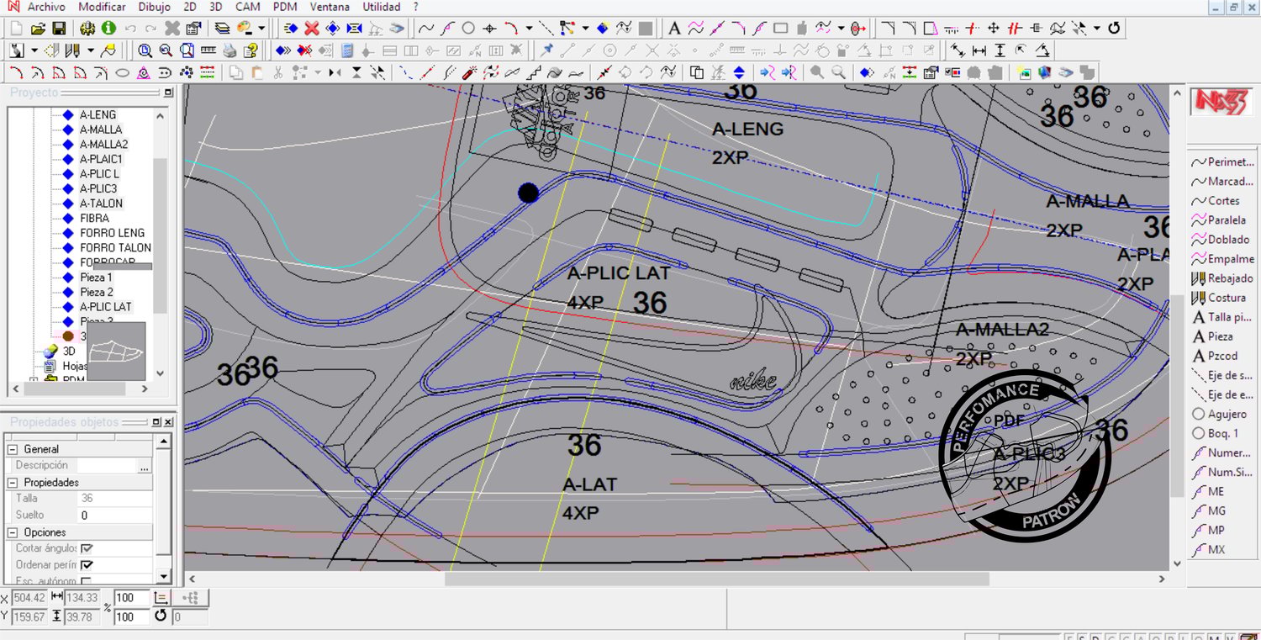Image resolution: width=1261 pixels, height=640 pixels.
Task: Click the red X delete piece icon
Action: click(x=311, y=29)
